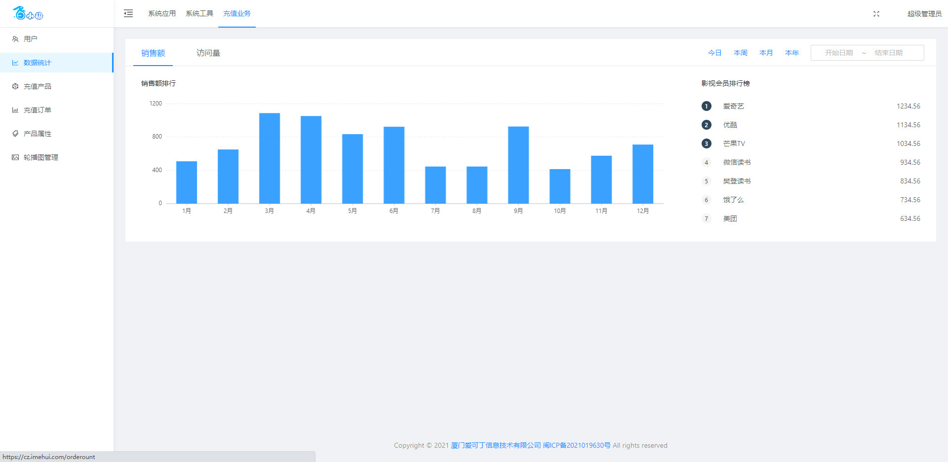Click 芒果TV in the ranking list
Screen dimensions: 948x462
pyautogui.click(x=734, y=143)
